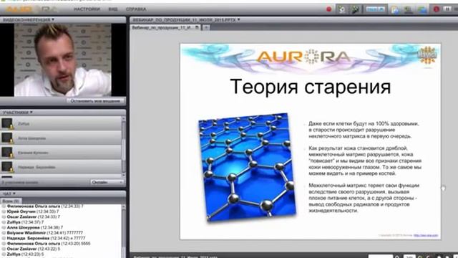Click the large red recording button

[437, 9]
